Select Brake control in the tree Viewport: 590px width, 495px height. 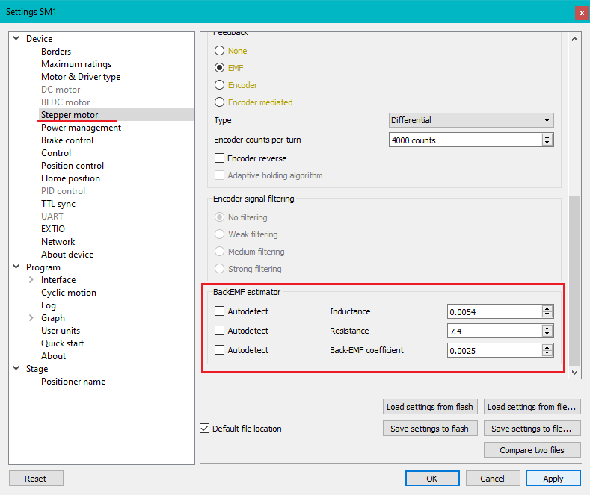[x=67, y=140]
